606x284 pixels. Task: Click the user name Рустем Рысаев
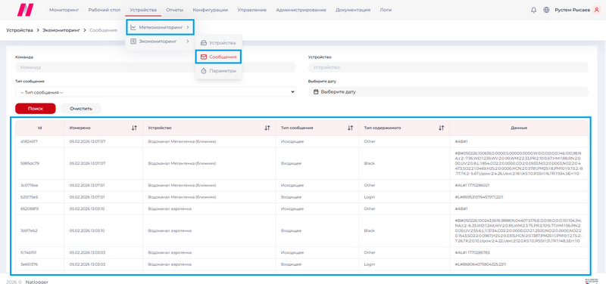[x=573, y=10]
